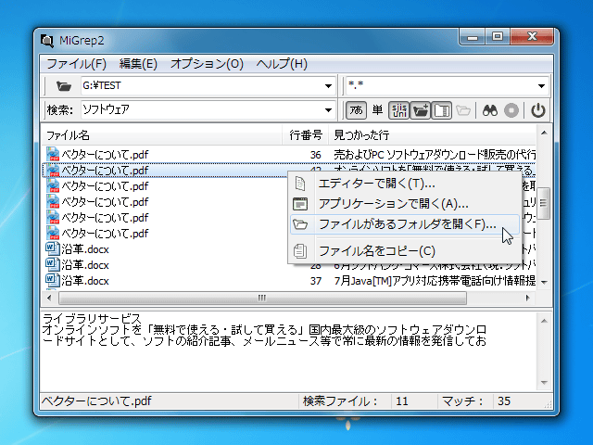
Task: Toggle the 単 whole-word search option
Action: pos(377,110)
